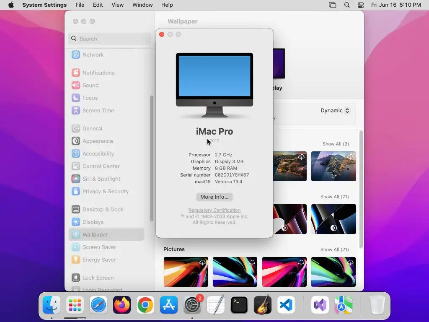Select the green Pictures wallpaper thumbnail
The width and height of the screenshot is (429, 322).
click(333, 272)
